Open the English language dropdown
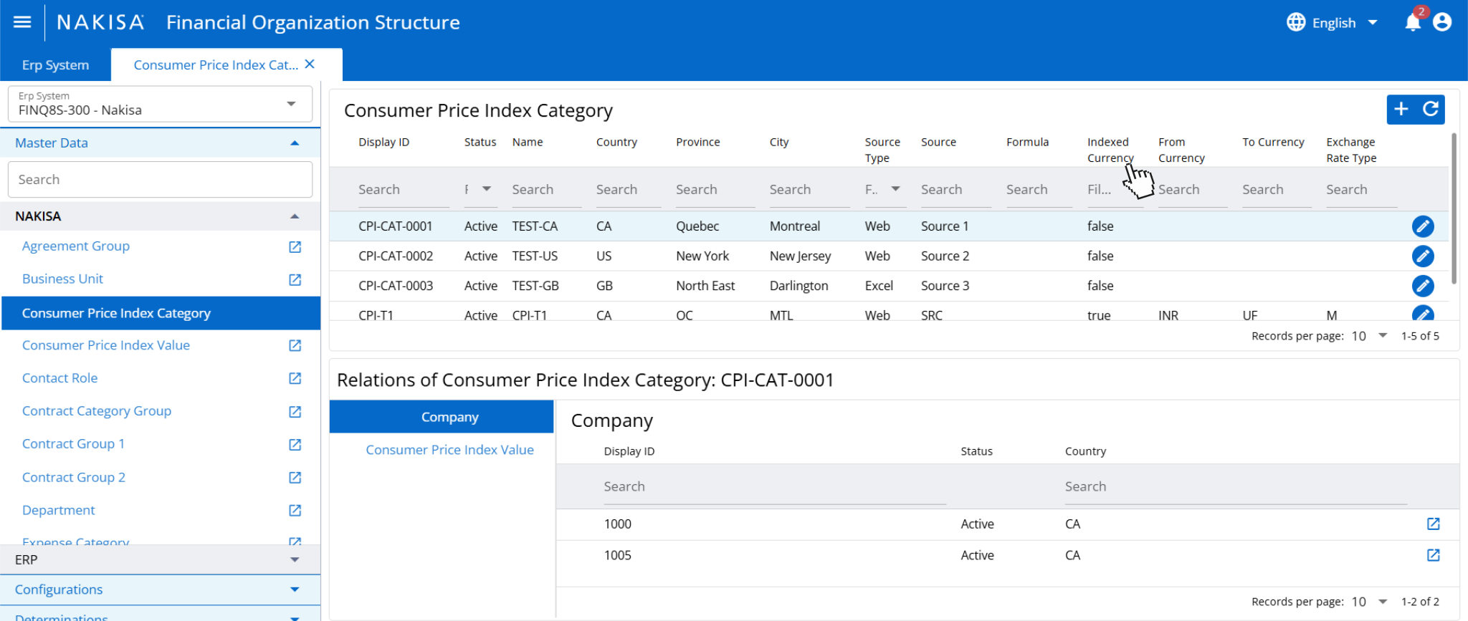This screenshot has height=621, width=1468. pos(1332,23)
